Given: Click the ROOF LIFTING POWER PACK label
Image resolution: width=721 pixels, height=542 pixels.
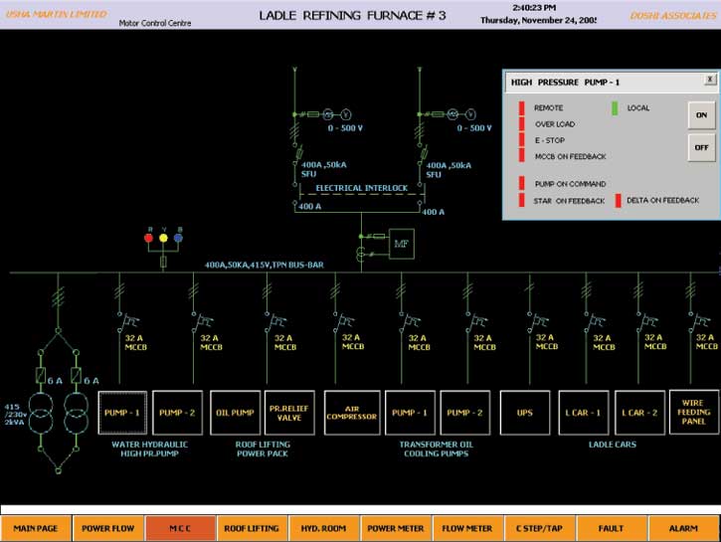Looking at the screenshot, I should pos(263,449).
